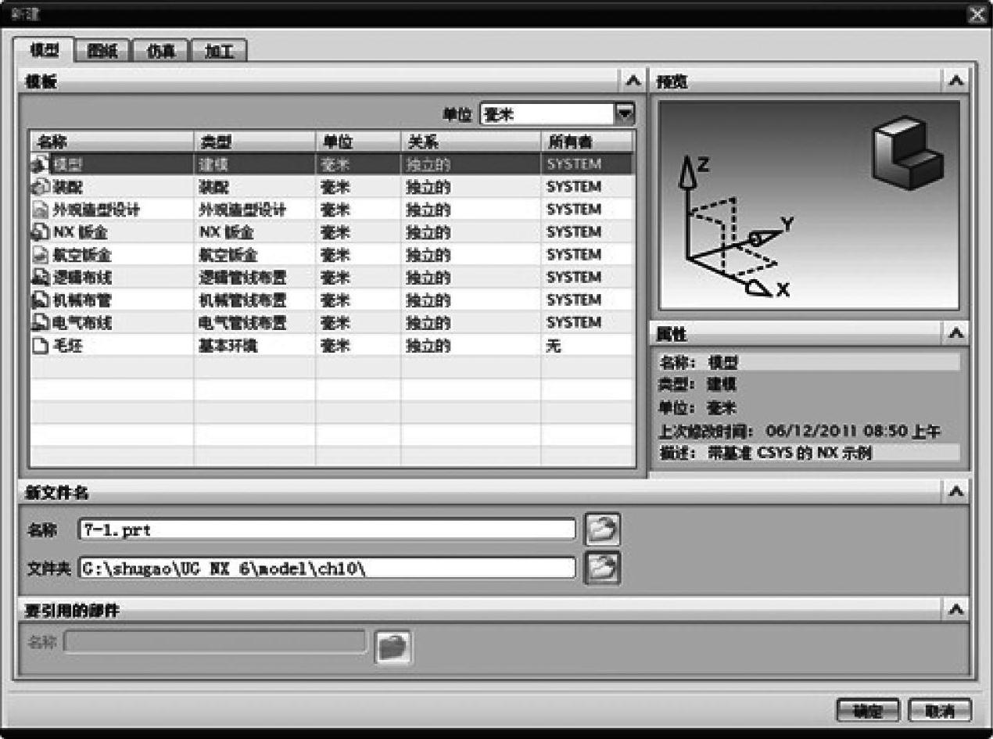Click the 电气管线布置 type cell

243,324
